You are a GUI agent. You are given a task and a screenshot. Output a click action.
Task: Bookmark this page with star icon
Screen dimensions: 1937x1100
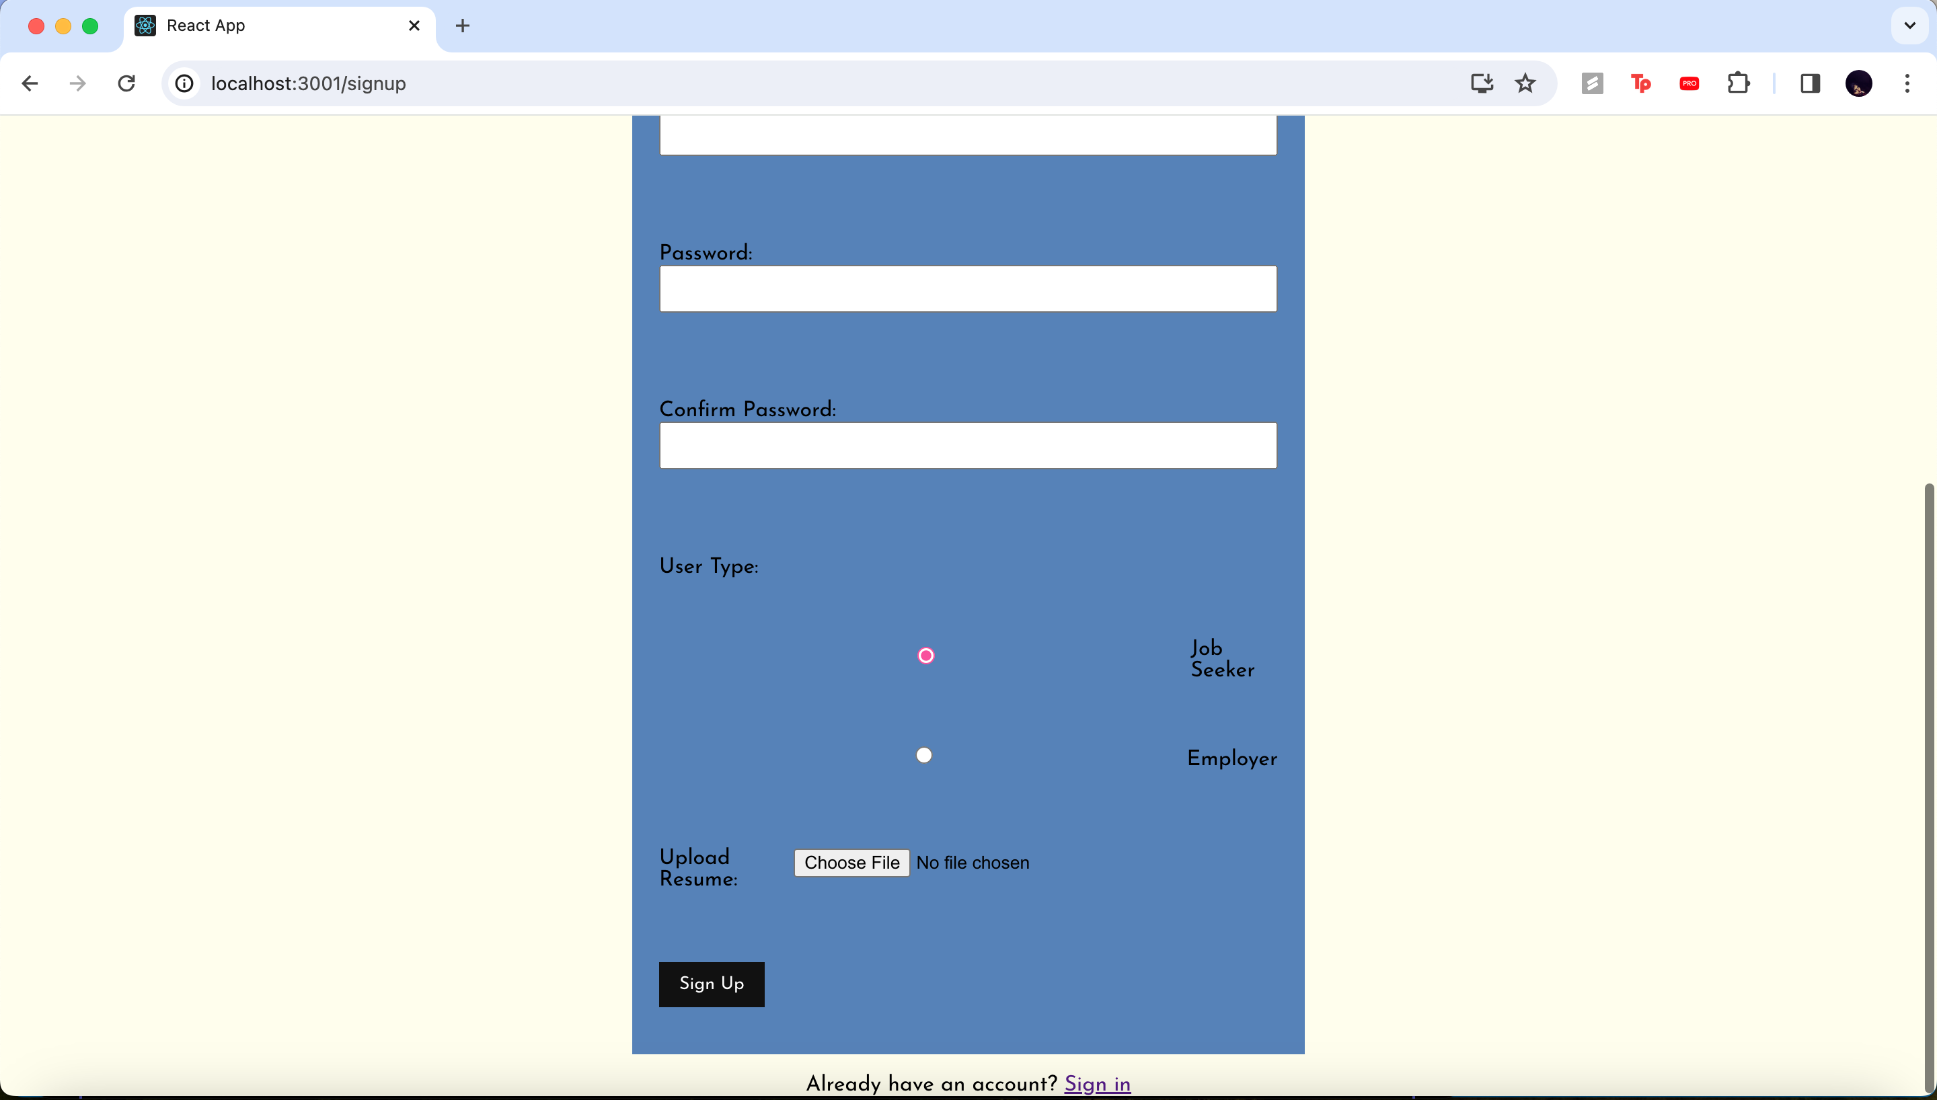(x=1525, y=83)
